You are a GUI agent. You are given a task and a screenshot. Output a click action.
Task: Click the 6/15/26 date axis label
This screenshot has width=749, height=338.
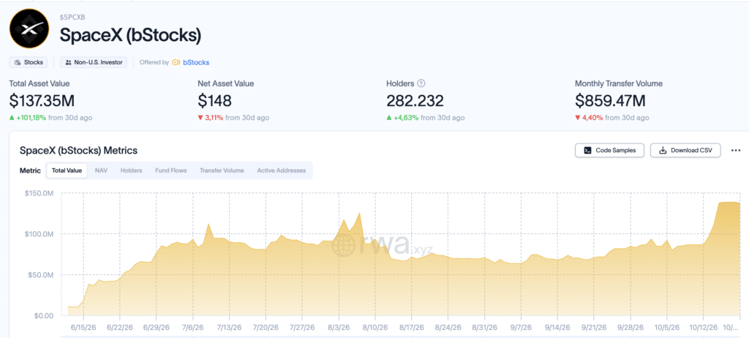tap(83, 328)
